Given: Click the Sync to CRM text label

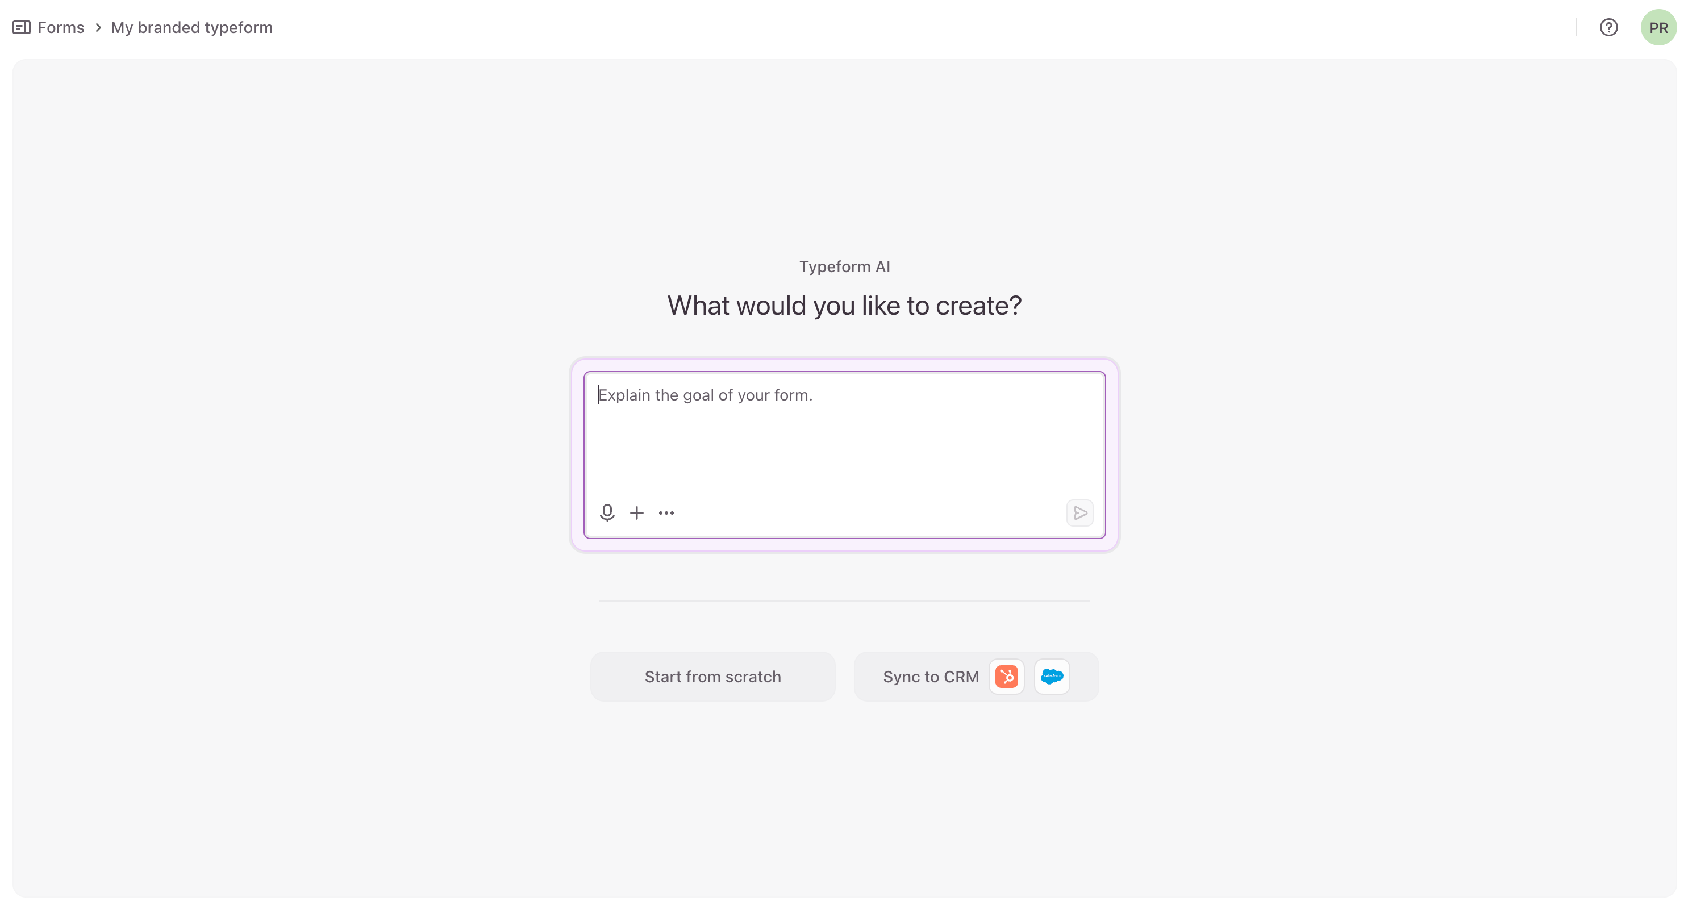Looking at the screenshot, I should pos(931,677).
